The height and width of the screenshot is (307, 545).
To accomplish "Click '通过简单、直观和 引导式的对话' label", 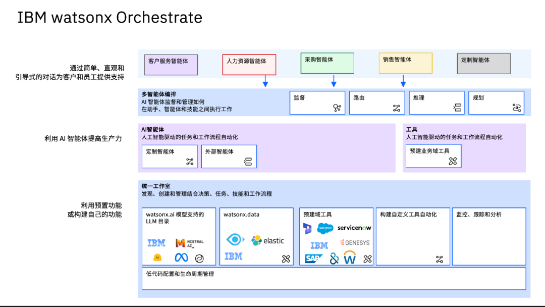I will [x=70, y=73].
